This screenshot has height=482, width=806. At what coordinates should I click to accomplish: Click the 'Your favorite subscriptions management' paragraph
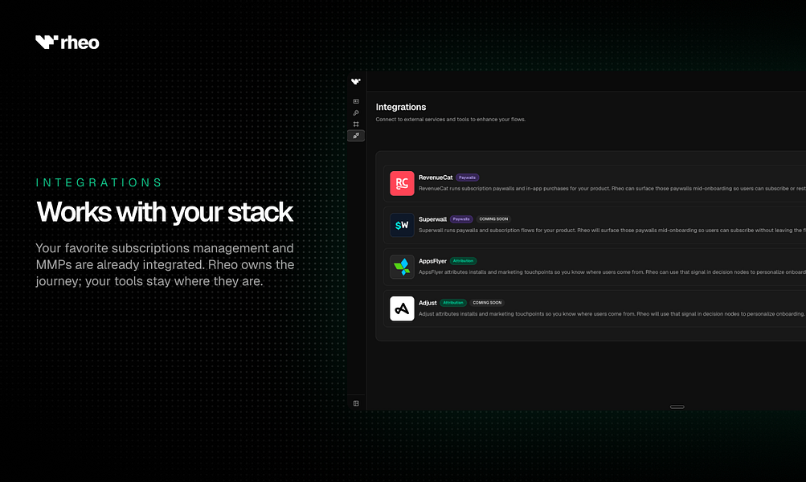[165, 264]
